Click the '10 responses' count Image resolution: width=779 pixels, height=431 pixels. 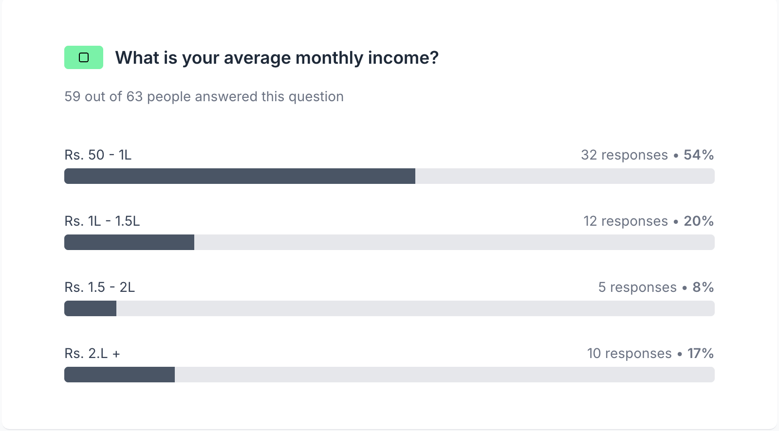click(x=629, y=353)
